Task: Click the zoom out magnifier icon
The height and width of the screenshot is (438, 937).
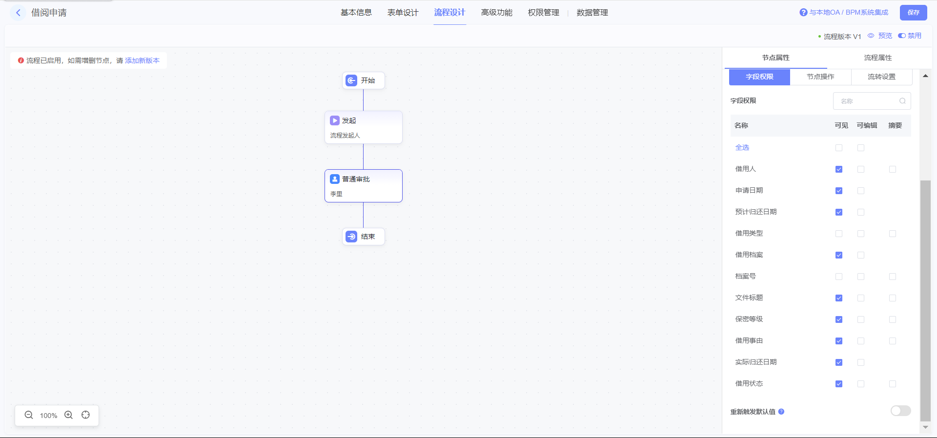Action: pos(29,415)
